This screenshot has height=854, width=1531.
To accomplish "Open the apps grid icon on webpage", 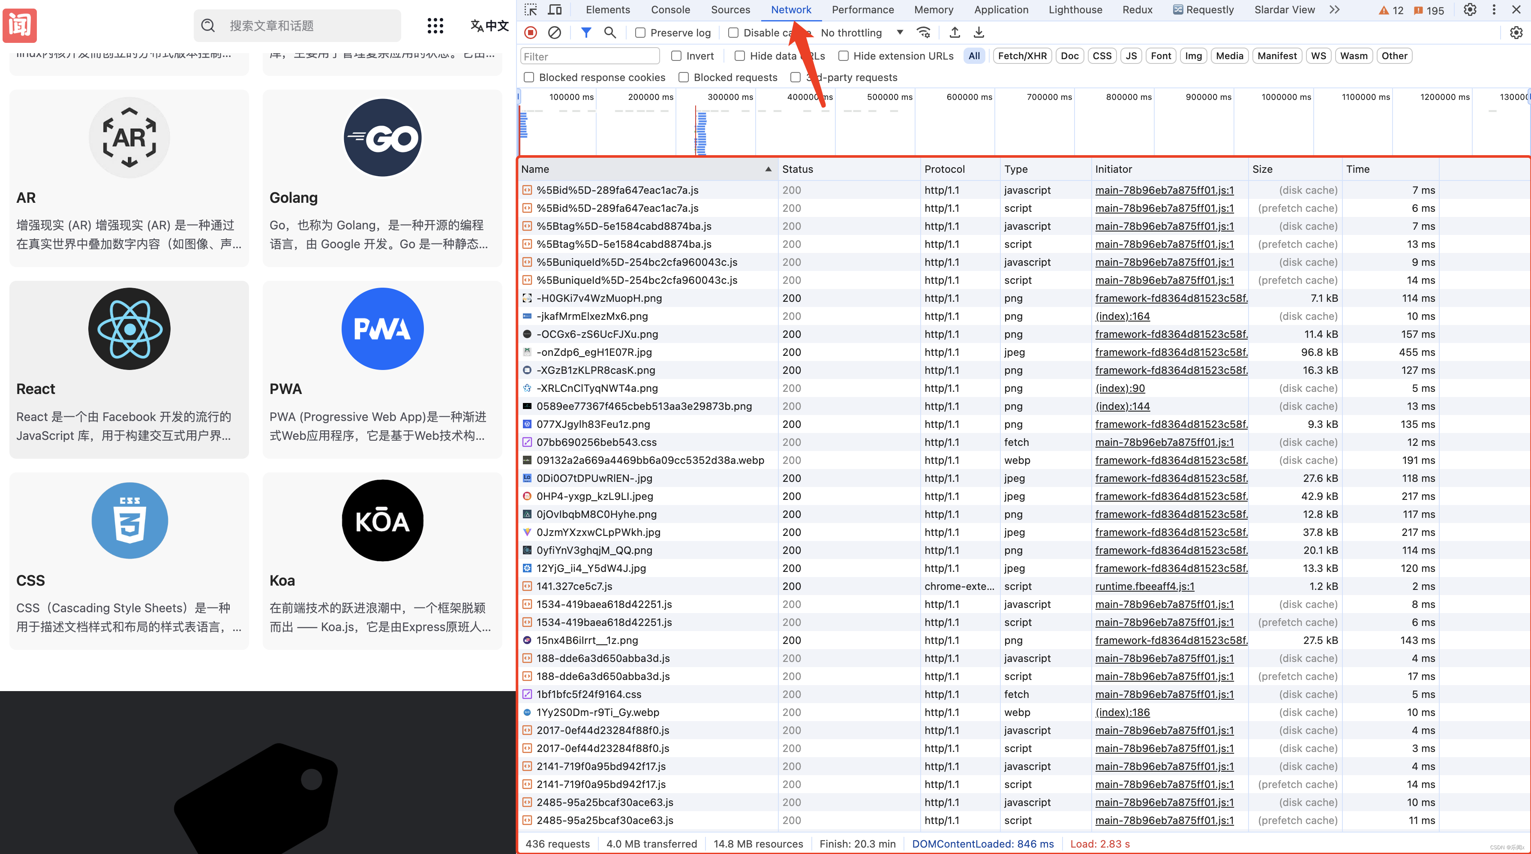I will click(435, 26).
